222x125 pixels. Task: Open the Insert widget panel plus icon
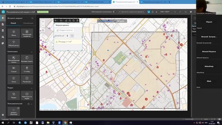tap(3, 18)
